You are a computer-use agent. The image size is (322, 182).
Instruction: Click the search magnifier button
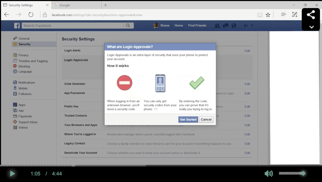pyautogui.click(x=128, y=25)
